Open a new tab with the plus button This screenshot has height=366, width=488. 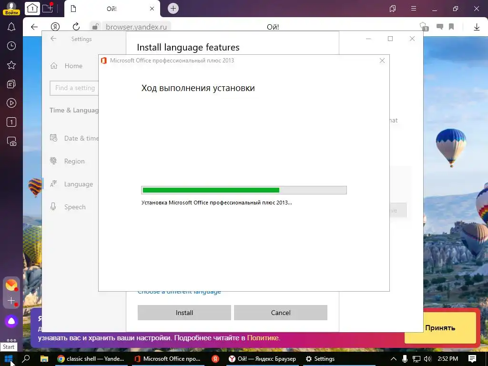click(173, 9)
